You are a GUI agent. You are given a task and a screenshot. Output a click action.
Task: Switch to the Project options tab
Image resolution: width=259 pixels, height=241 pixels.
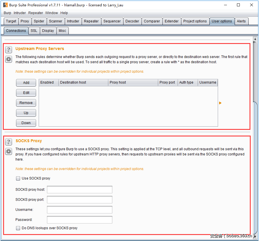click(195, 21)
